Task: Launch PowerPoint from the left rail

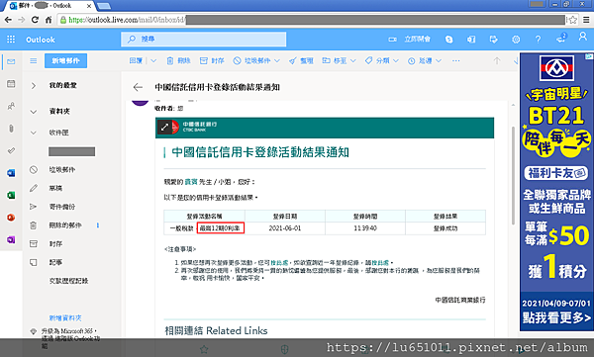Action: (11, 218)
